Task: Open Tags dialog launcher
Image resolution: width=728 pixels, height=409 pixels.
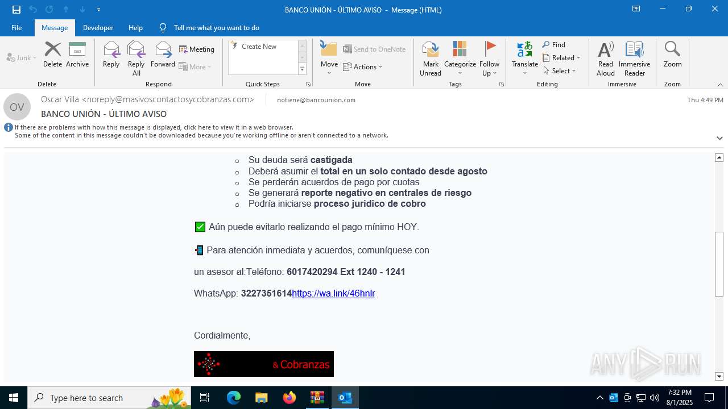Action: point(502,84)
